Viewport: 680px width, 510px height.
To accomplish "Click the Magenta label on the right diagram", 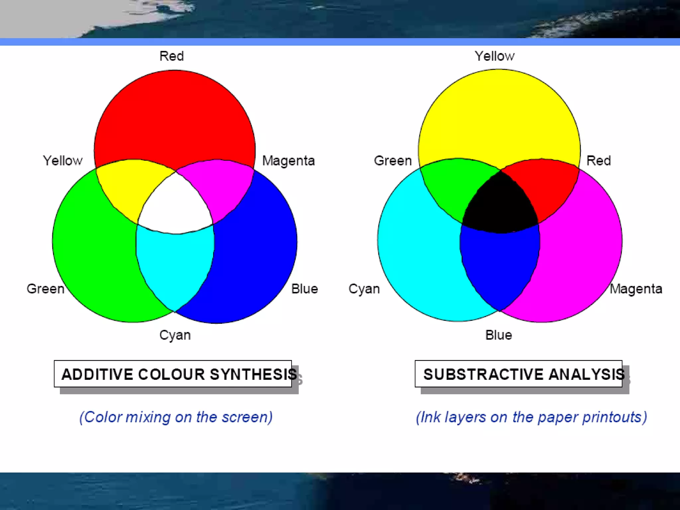I will pyautogui.click(x=636, y=289).
